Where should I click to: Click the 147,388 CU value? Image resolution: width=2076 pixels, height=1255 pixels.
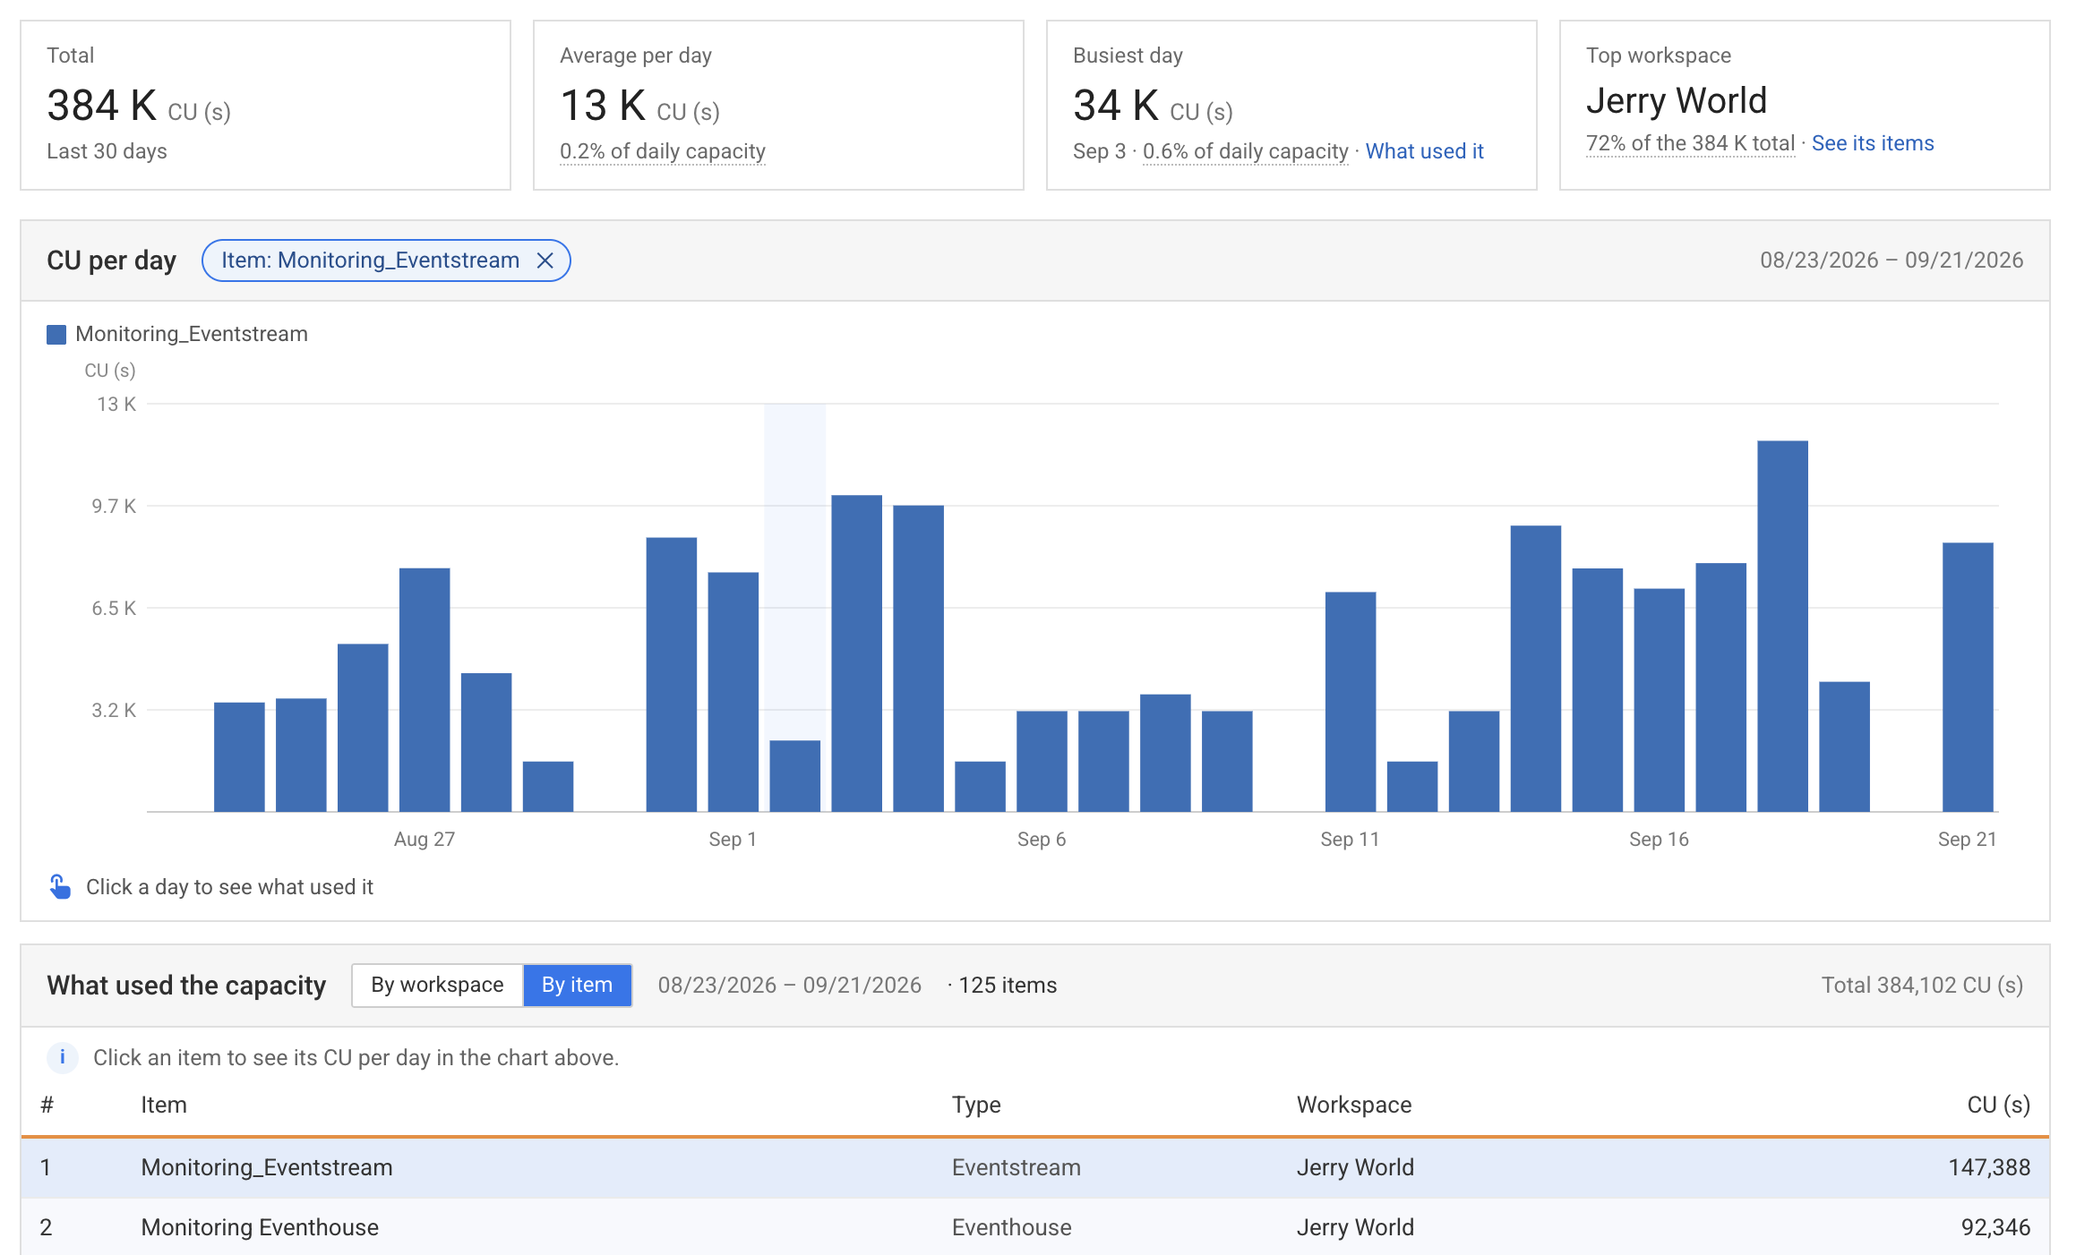[x=1989, y=1167]
